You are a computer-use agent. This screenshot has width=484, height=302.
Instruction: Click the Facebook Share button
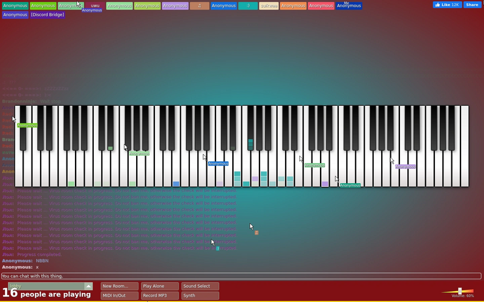point(472,5)
